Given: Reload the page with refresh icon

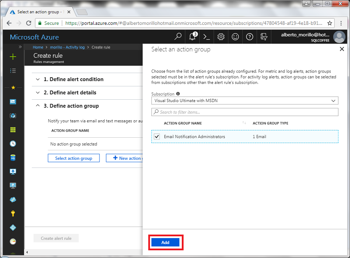Looking at the screenshot, I should click(29, 23).
